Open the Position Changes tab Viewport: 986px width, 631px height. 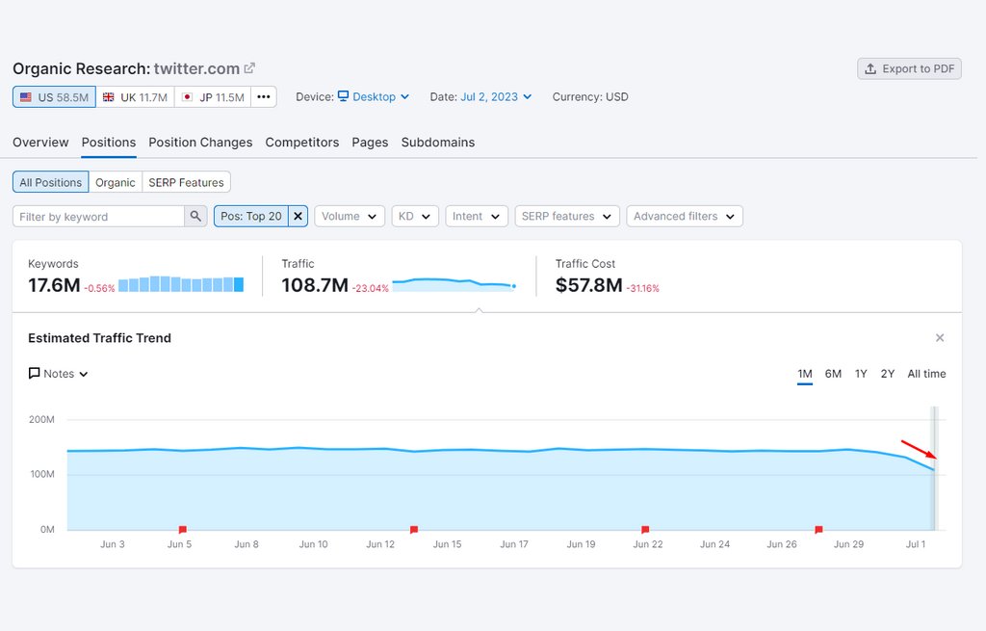click(x=200, y=143)
